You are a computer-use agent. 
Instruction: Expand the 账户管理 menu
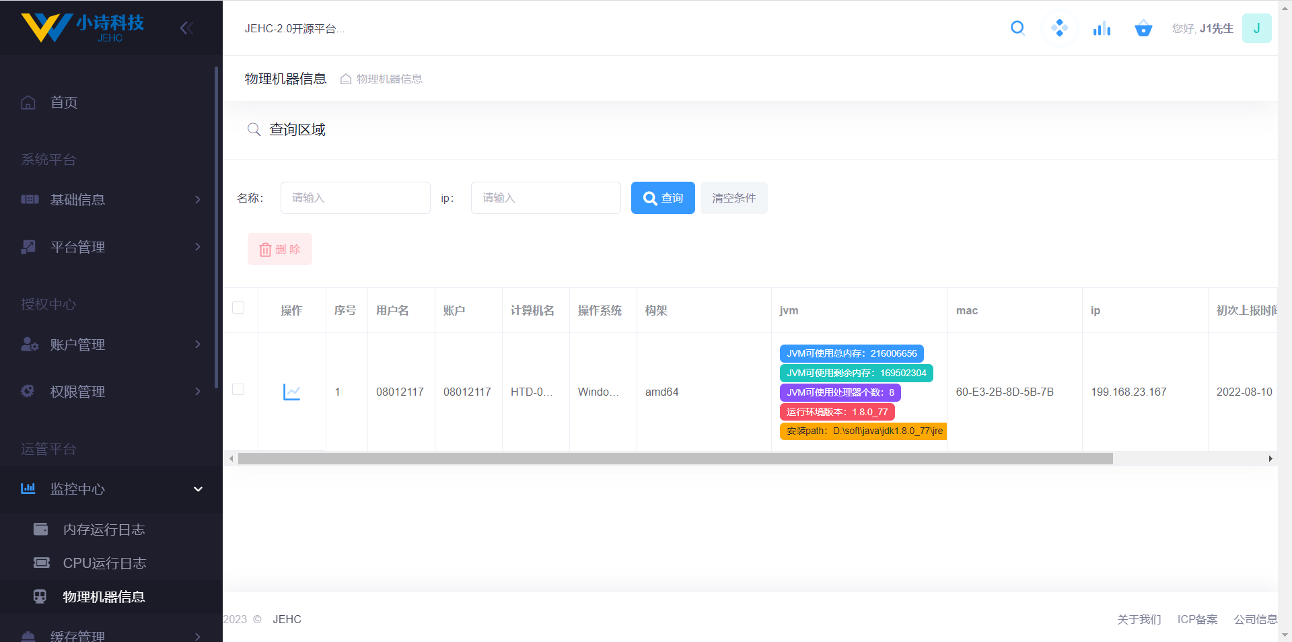pos(111,345)
